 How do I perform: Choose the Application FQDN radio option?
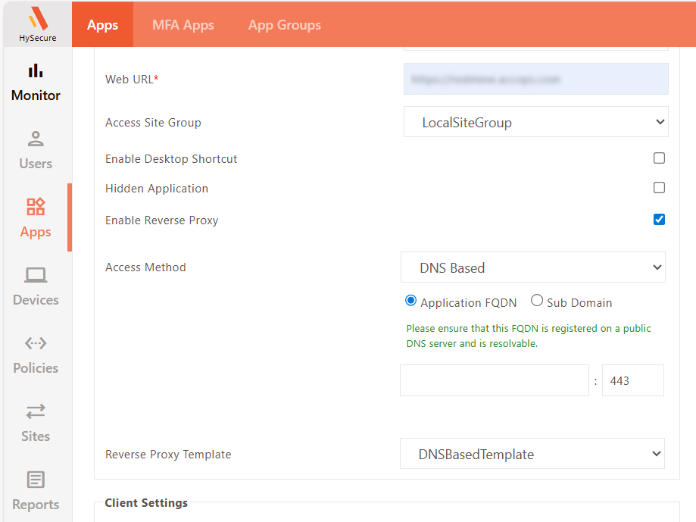pos(411,301)
